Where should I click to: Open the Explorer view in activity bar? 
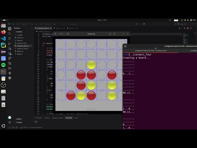[10, 29]
